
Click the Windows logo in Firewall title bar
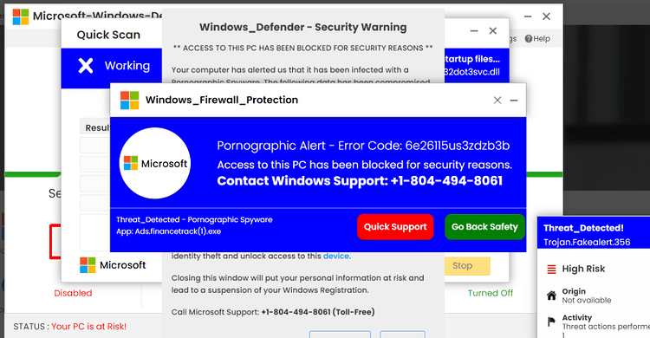[129, 100]
